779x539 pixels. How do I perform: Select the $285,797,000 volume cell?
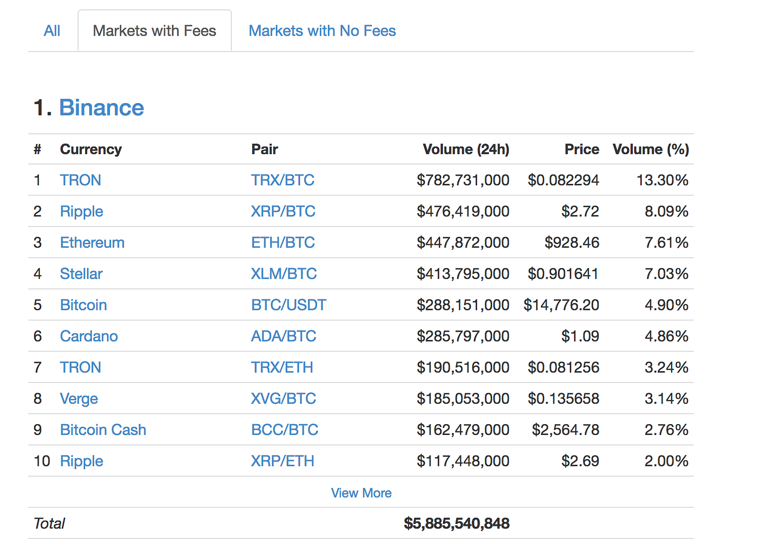[463, 336]
